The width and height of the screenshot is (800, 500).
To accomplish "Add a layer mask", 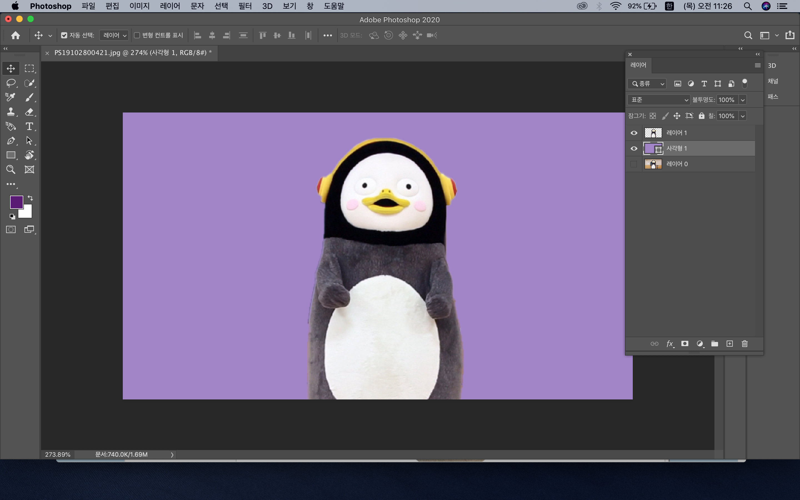I will 685,344.
